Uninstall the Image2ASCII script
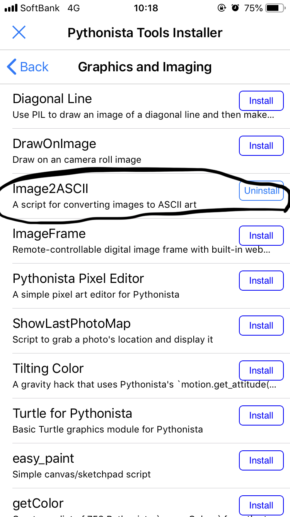This screenshot has width=290, height=517. 262,191
